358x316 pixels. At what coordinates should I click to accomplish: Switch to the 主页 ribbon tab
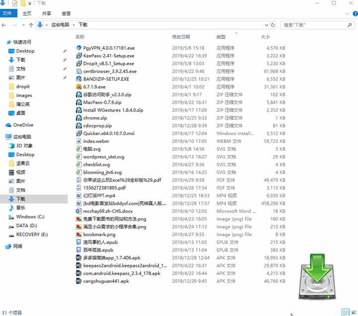click(x=27, y=13)
